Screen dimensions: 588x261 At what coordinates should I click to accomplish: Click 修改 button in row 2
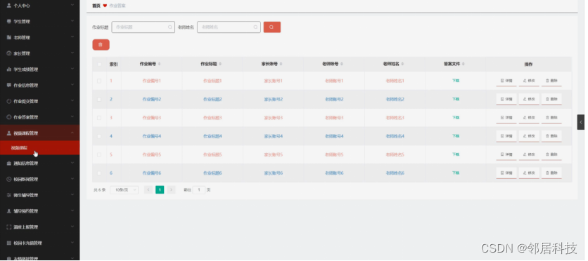click(529, 99)
